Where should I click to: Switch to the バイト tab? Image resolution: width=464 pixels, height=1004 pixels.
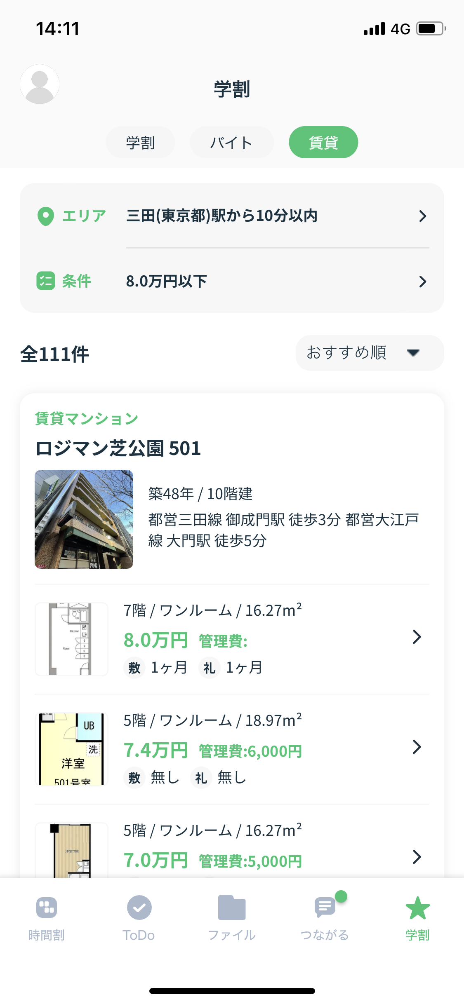pyautogui.click(x=232, y=142)
